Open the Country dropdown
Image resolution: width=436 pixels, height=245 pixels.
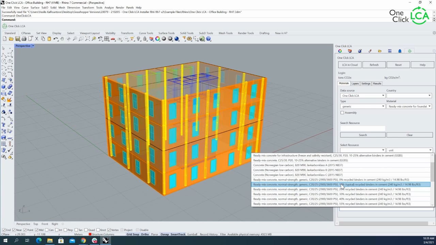click(409, 96)
